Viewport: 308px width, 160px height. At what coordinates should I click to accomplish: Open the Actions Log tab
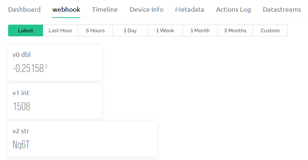[x=233, y=10]
